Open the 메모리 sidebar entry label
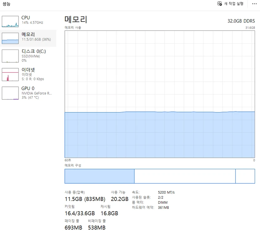Image resolution: width=260 pixels, height=235 pixels. coord(28,34)
